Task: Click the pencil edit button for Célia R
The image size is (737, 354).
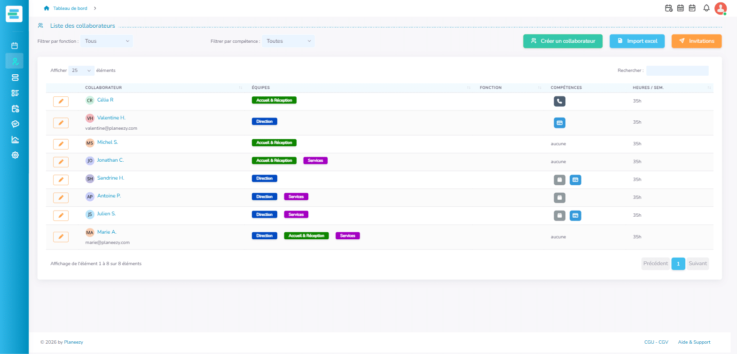Action: click(x=61, y=102)
